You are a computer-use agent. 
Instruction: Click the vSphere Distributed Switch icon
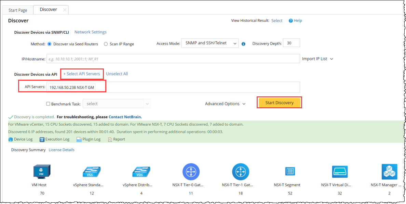click(141, 172)
